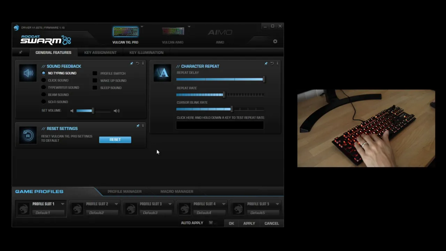The width and height of the screenshot is (446, 251).
Task: Click Profile Slot 5 Roccat icon
Action: tap(238, 208)
